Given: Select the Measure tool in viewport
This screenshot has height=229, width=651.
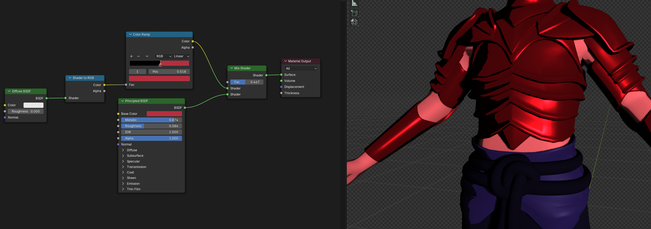Looking at the screenshot, I should pyautogui.click(x=354, y=3).
